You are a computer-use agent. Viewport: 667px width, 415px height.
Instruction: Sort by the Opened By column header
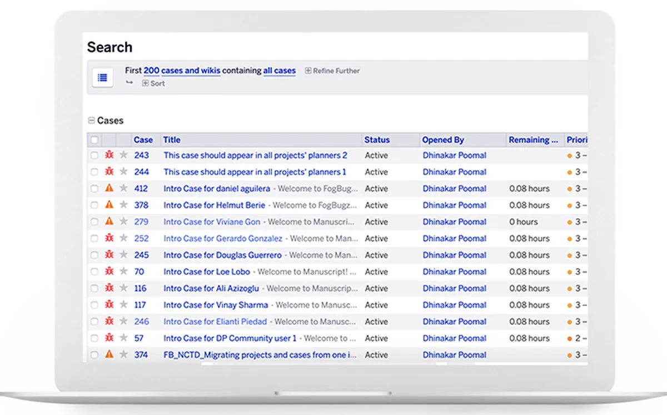pyautogui.click(x=443, y=140)
